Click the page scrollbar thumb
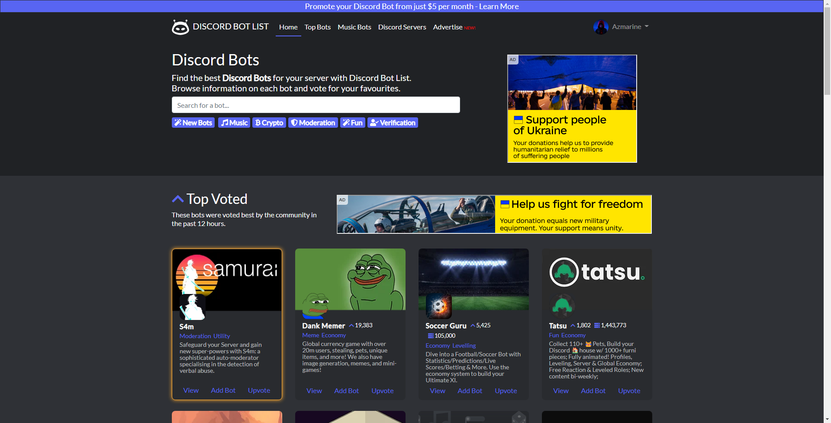The image size is (831, 423). point(827,51)
